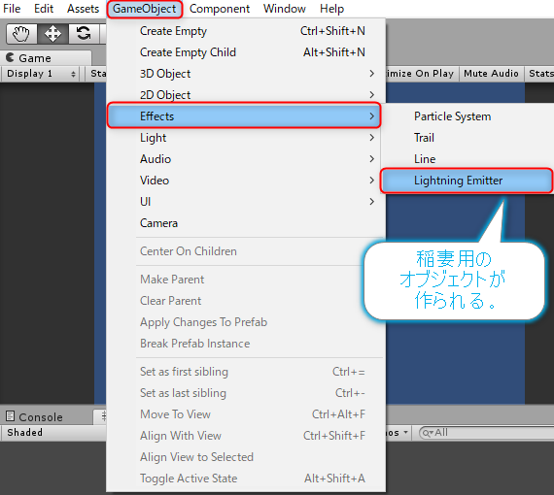This screenshot has width=554, height=495.
Task: Open the Window menu
Action: tap(285, 9)
